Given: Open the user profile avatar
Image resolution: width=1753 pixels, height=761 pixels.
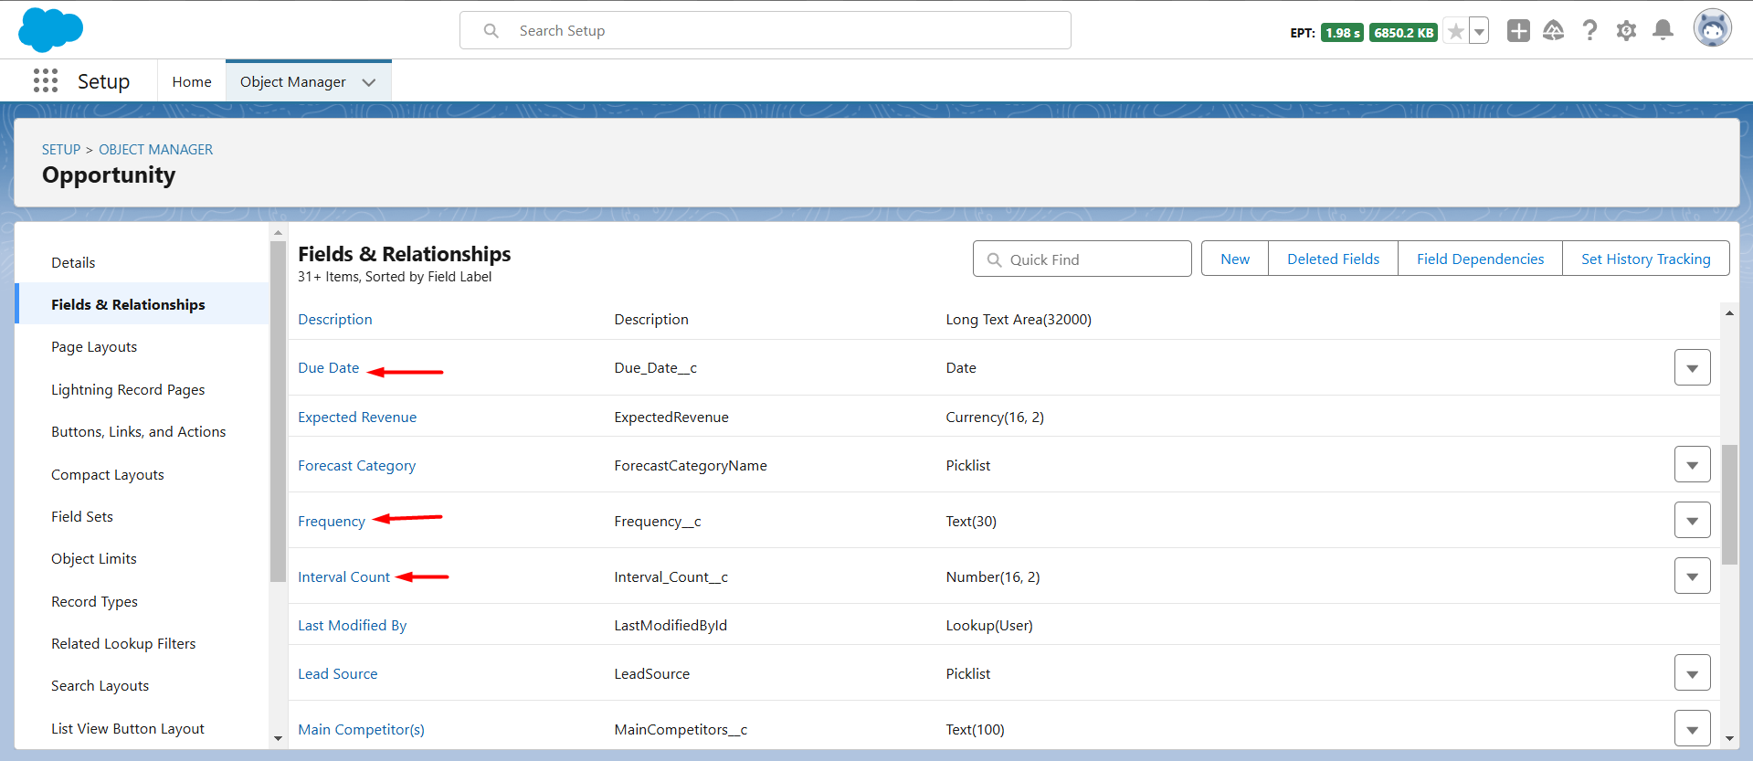Looking at the screenshot, I should [x=1712, y=29].
